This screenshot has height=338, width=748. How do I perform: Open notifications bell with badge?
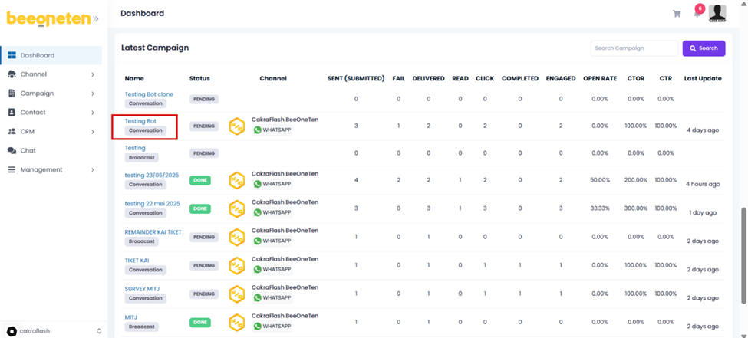[697, 13]
